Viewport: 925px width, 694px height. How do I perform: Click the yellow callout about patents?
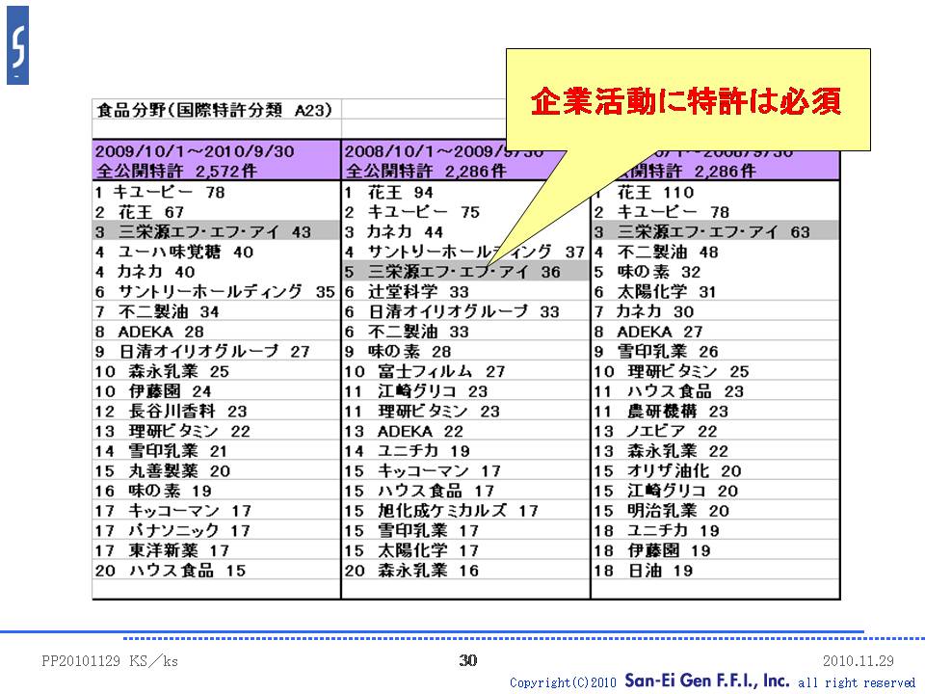click(x=687, y=101)
